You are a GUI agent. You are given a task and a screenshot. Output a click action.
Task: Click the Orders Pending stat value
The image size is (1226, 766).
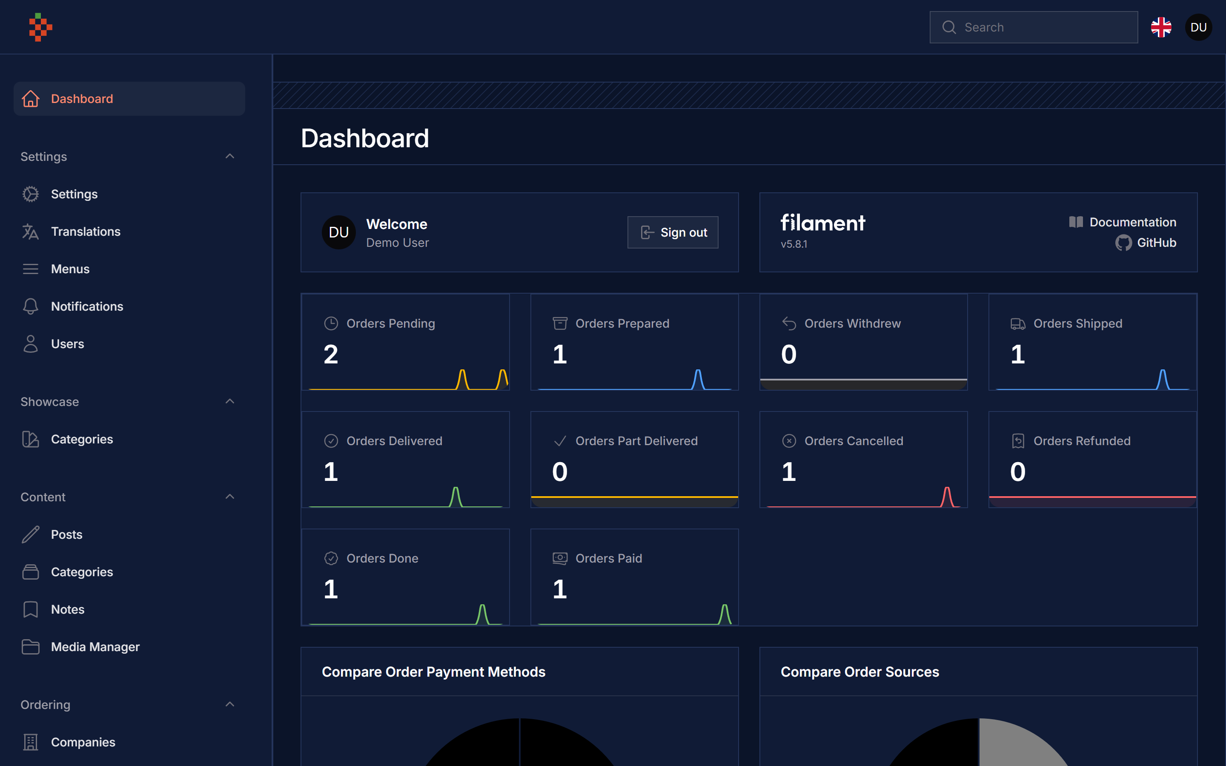click(331, 354)
